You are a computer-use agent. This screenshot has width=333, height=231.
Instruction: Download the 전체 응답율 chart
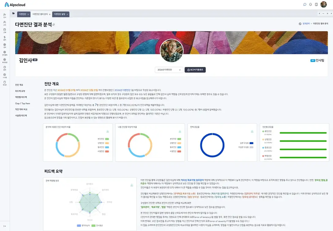point(252,131)
